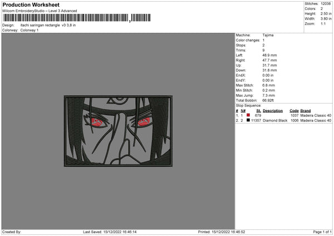Click the Min Stitch value 0.2 mm
Screen dimensions: 334x236
[269, 90]
